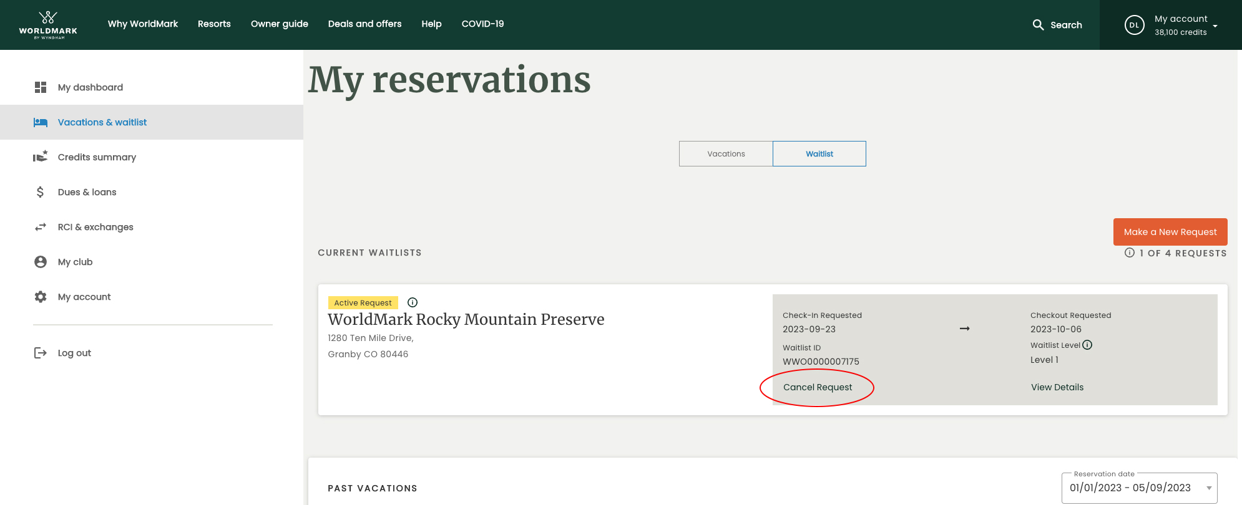Open the Owner guide menu
The width and height of the screenshot is (1242, 505).
[x=280, y=24]
